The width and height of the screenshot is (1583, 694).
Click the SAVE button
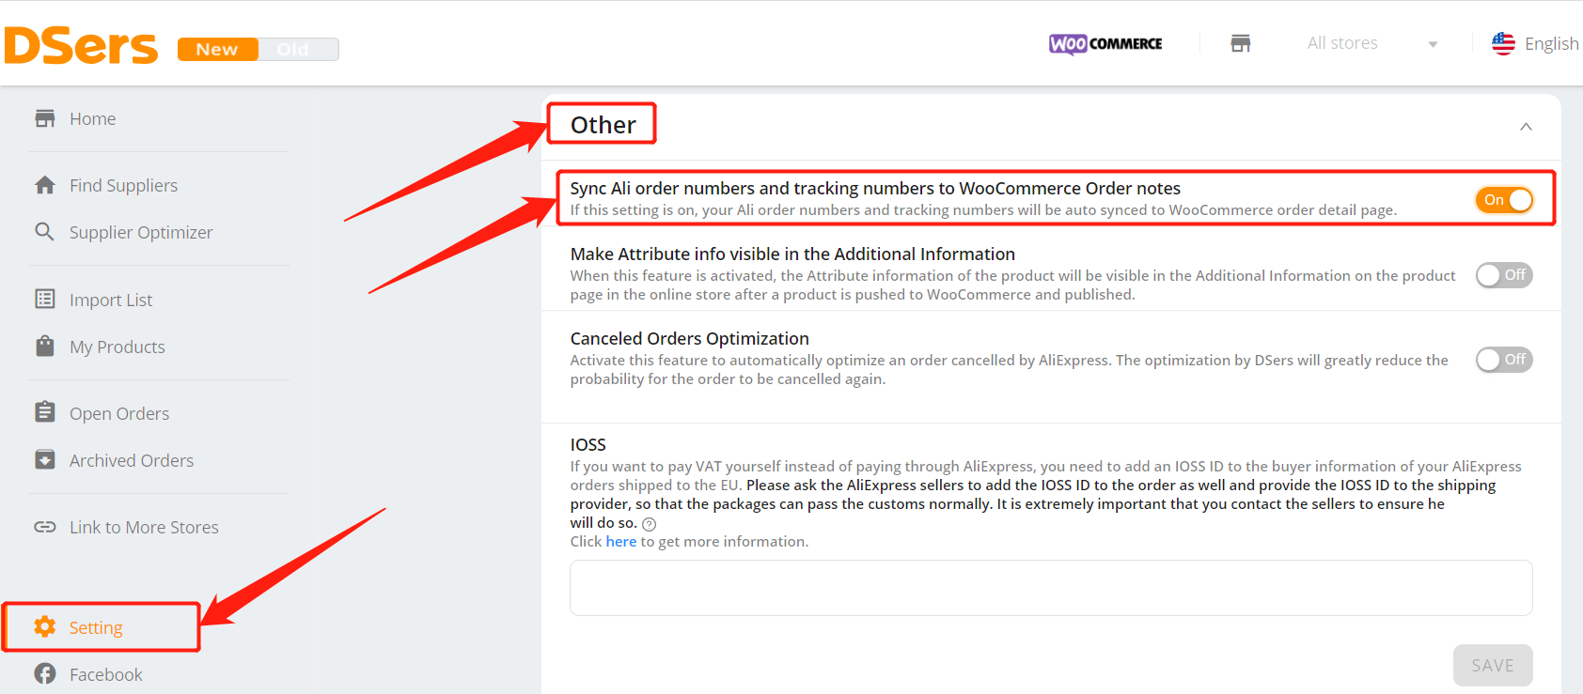[1493, 665]
